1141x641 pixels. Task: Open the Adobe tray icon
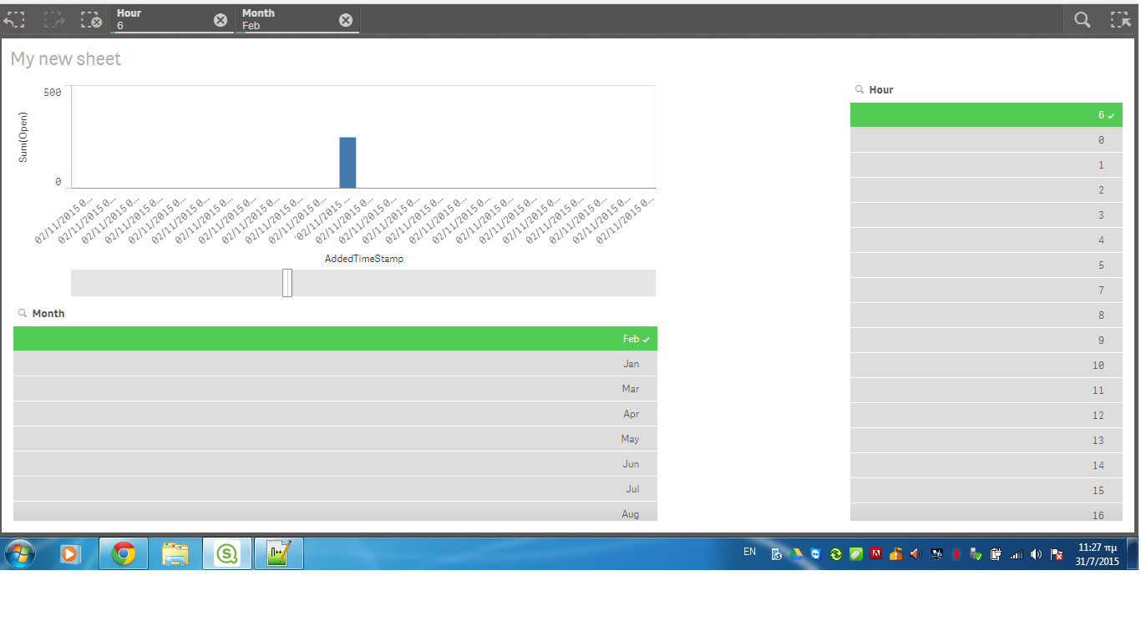(x=875, y=553)
